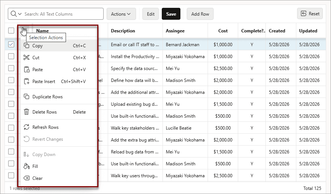Toggle the select-all rows header checkbox
Viewport: 331px width, 194px height.
[11, 31]
